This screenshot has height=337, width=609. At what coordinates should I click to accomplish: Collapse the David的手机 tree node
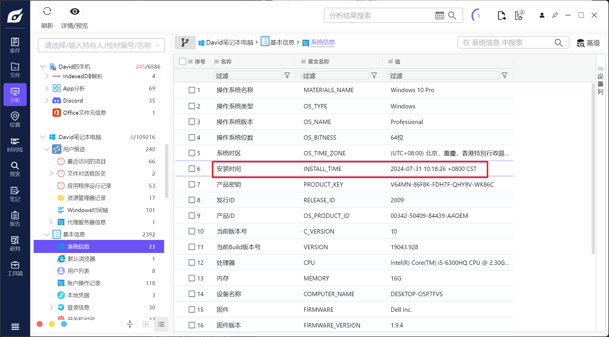(43, 67)
